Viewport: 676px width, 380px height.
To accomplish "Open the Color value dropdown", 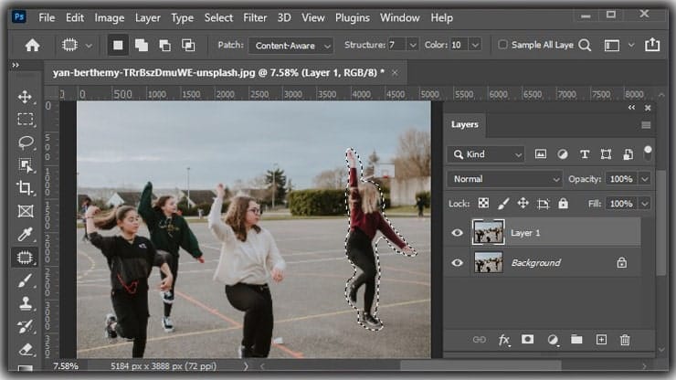I will 475,45.
